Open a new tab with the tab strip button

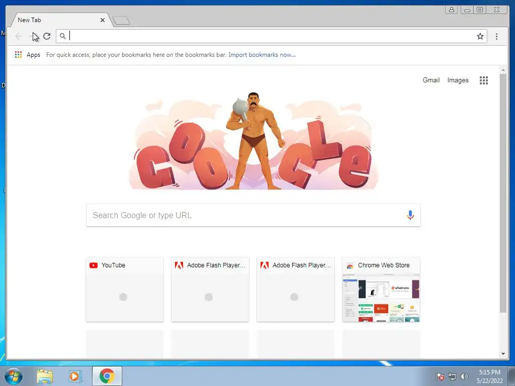(121, 21)
